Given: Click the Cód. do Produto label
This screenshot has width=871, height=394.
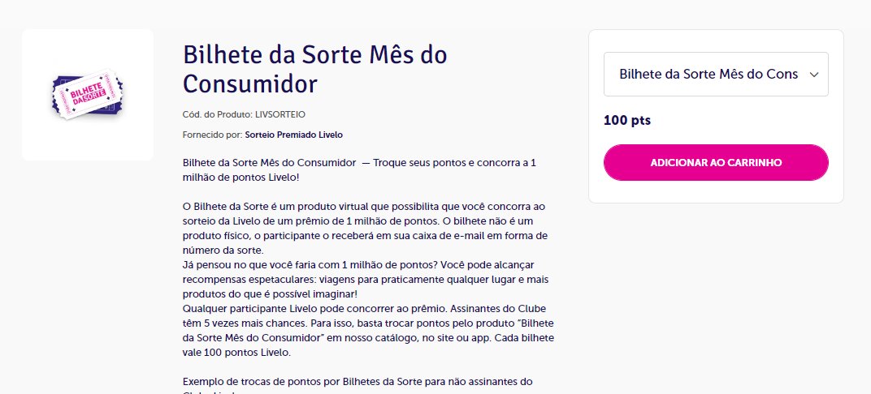Looking at the screenshot, I should 218,114.
